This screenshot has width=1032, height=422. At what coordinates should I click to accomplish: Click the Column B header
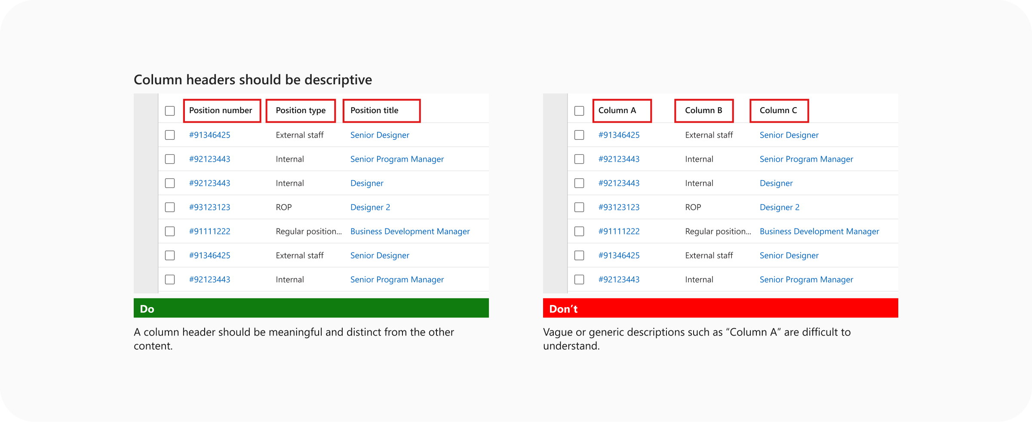(704, 111)
